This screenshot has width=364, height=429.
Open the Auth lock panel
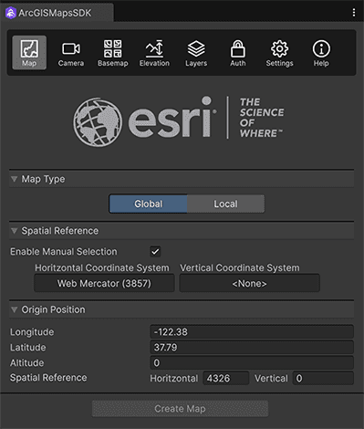coord(238,53)
